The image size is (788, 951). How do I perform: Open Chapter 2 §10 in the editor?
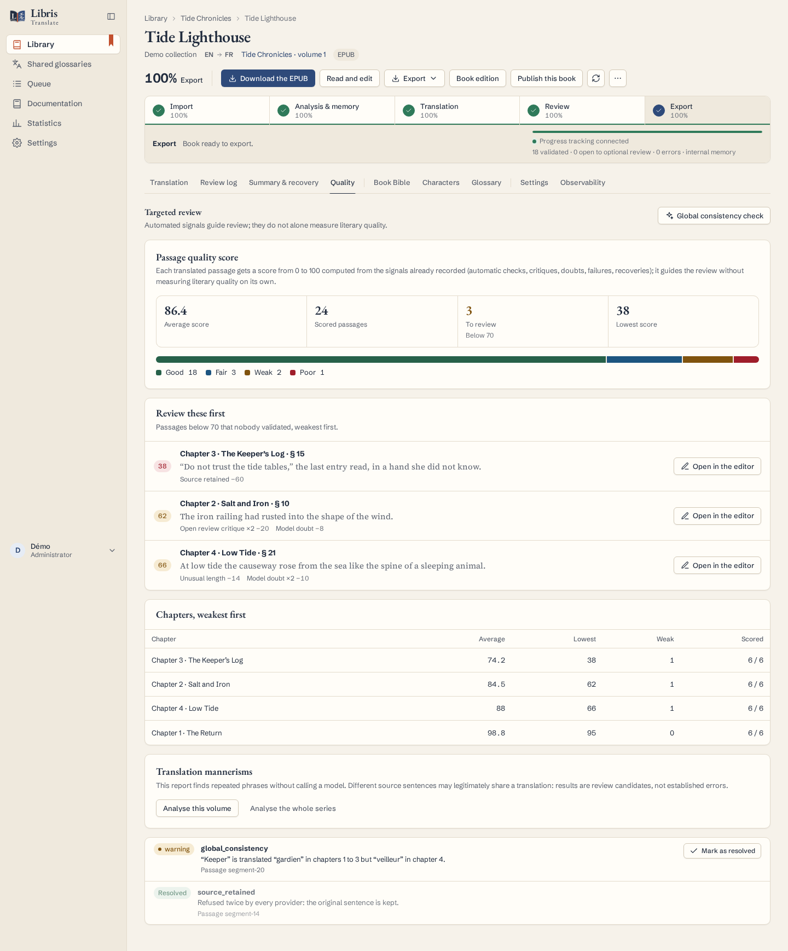tap(717, 516)
